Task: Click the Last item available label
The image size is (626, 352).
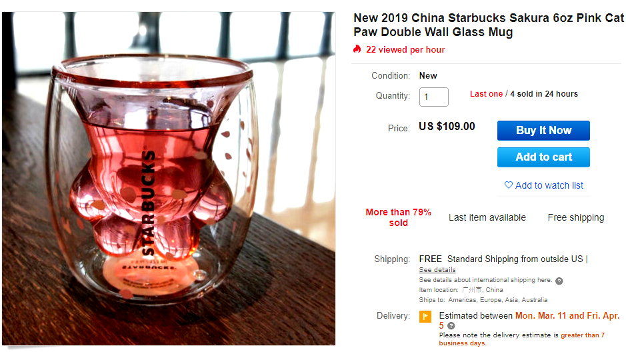Action: click(487, 217)
